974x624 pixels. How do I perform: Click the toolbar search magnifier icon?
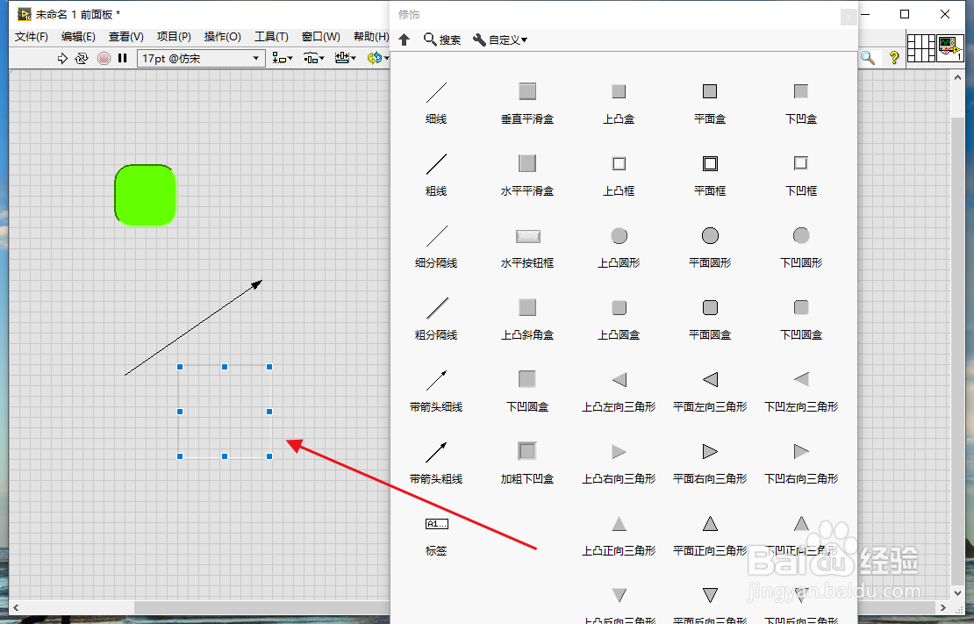(868, 59)
